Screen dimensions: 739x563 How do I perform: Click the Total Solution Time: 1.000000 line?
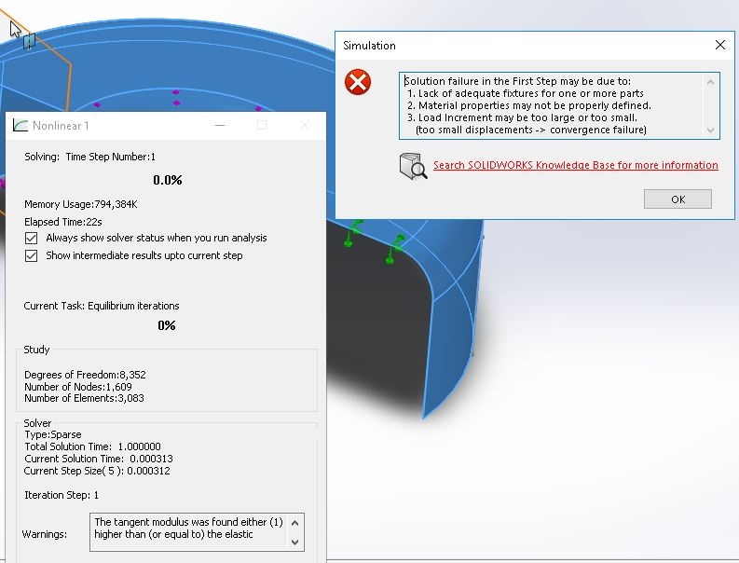(92, 446)
